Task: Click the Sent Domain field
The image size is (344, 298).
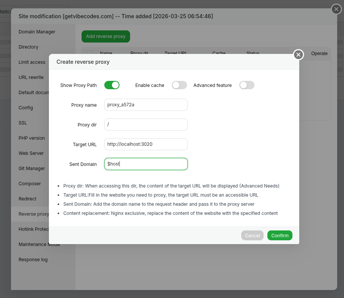Action: click(146, 164)
